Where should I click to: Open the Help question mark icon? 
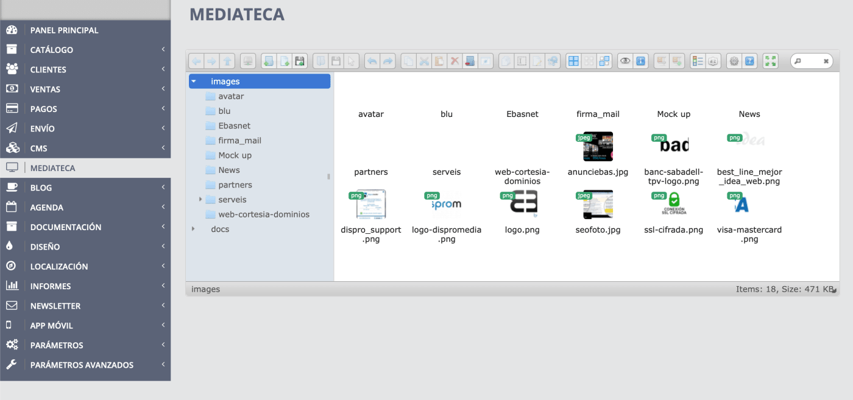[749, 61]
